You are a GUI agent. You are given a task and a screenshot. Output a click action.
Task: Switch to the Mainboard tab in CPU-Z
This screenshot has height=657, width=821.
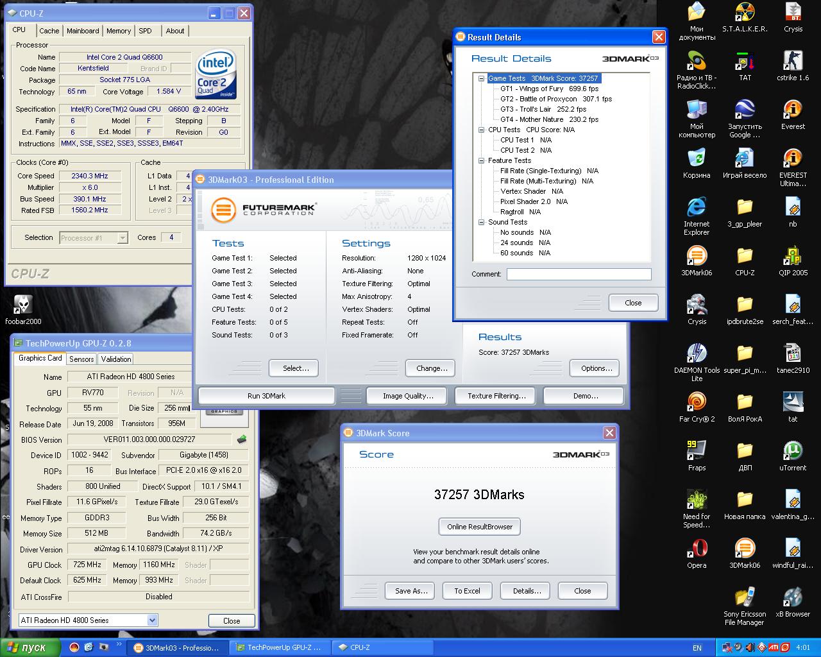tap(83, 31)
